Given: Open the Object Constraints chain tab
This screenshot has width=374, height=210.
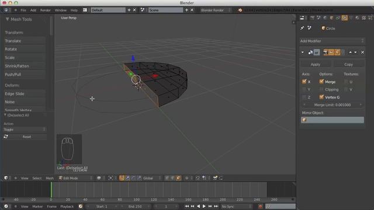Looking at the screenshot, I should [338, 18].
